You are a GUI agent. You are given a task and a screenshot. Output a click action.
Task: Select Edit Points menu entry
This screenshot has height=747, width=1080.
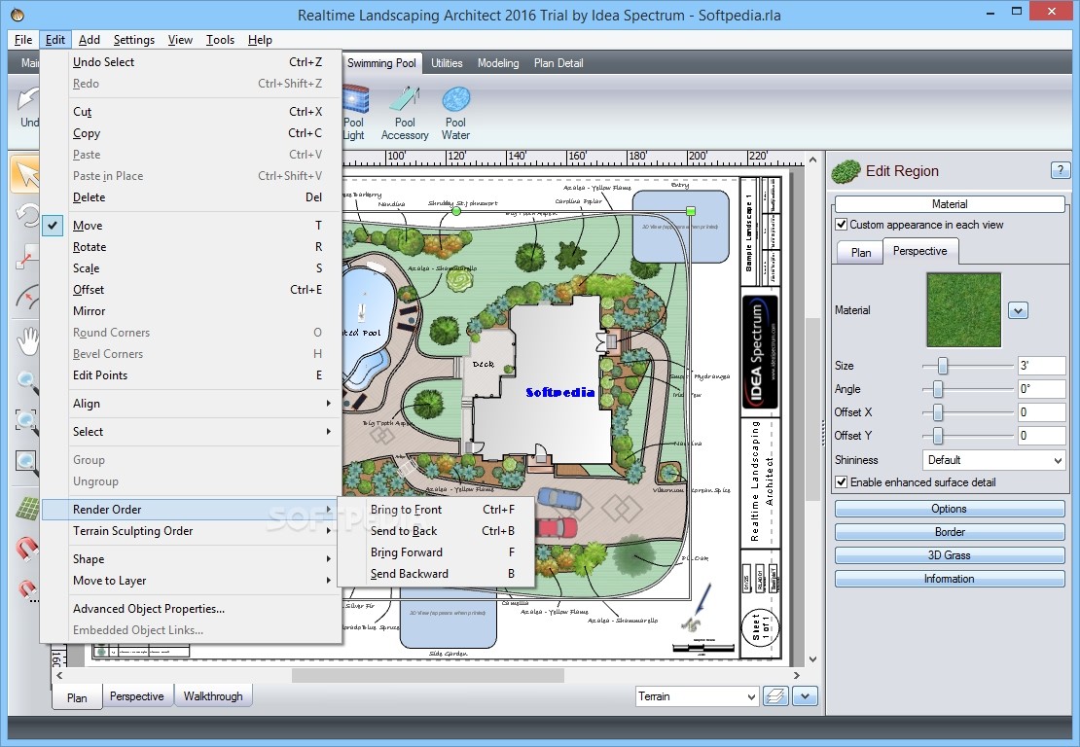[x=192, y=375]
